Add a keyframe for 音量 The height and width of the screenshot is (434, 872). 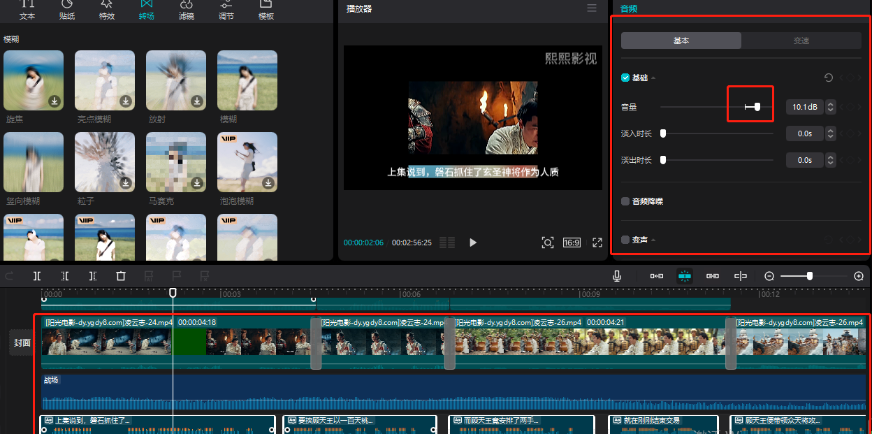pyautogui.click(x=850, y=107)
